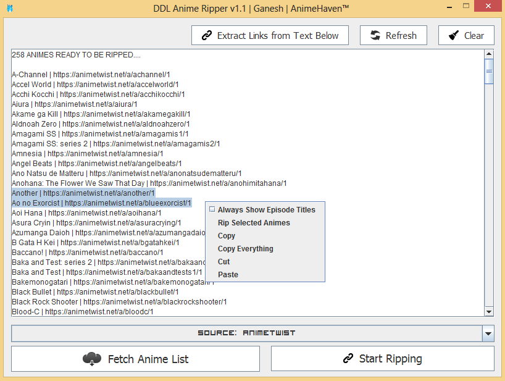This screenshot has width=505, height=381.
Task: Click the Accel World line
Action: point(95,85)
